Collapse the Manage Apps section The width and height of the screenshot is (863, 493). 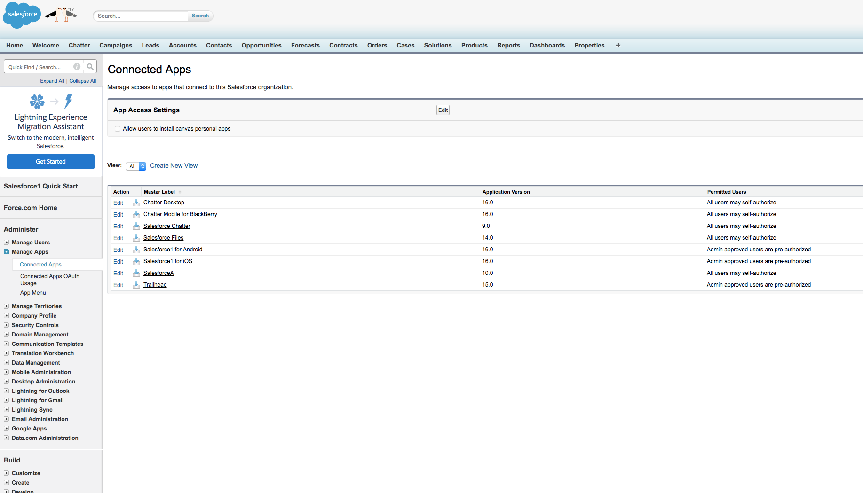coord(7,252)
